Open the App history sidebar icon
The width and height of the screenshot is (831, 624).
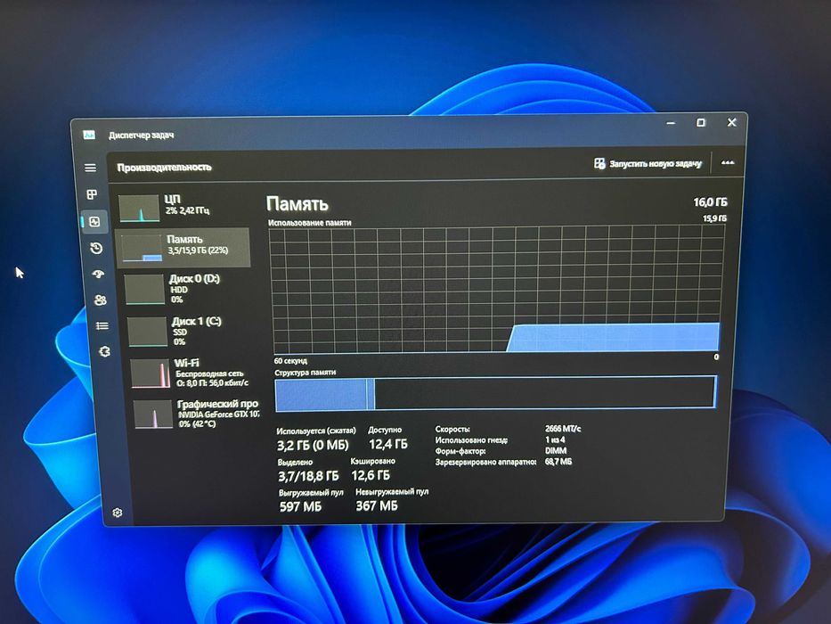tap(96, 248)
